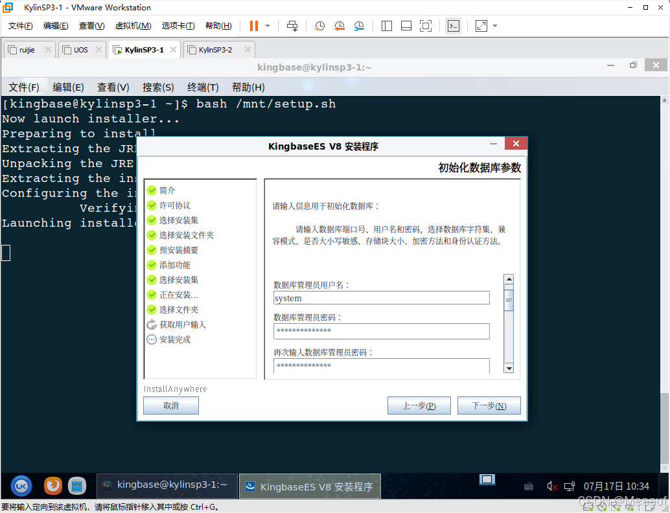Switch to kingbase terminal taskbar item

167,486
